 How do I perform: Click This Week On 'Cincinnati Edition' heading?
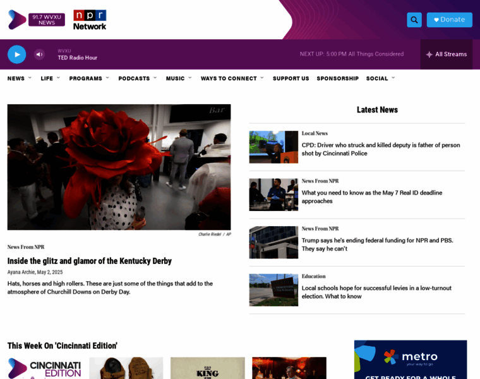click(63, 346)
